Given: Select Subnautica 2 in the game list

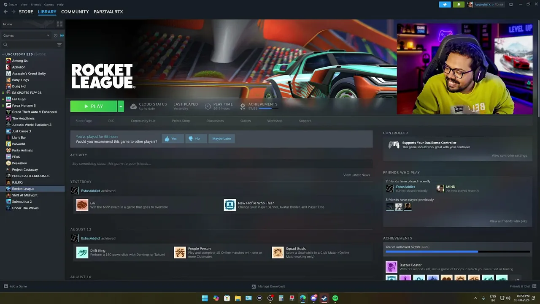Looking at the screenshot, I should (x=22, y=201).
